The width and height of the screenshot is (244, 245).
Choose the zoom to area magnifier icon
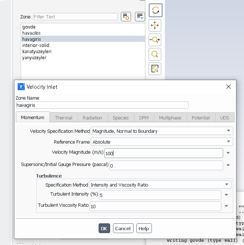point(155,54)
